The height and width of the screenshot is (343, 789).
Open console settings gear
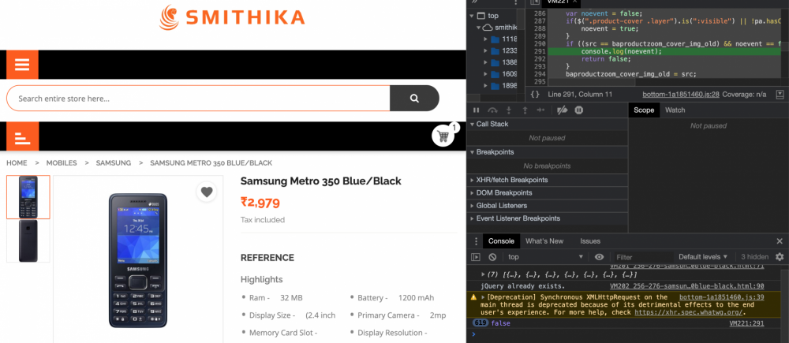coord(780,257)
